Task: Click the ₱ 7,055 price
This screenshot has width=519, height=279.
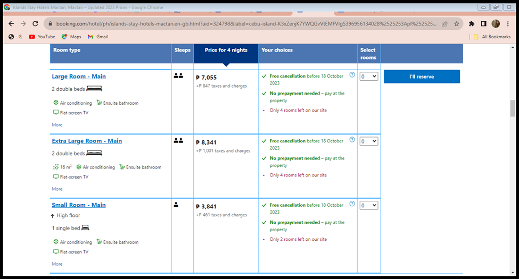Action: 206,78
